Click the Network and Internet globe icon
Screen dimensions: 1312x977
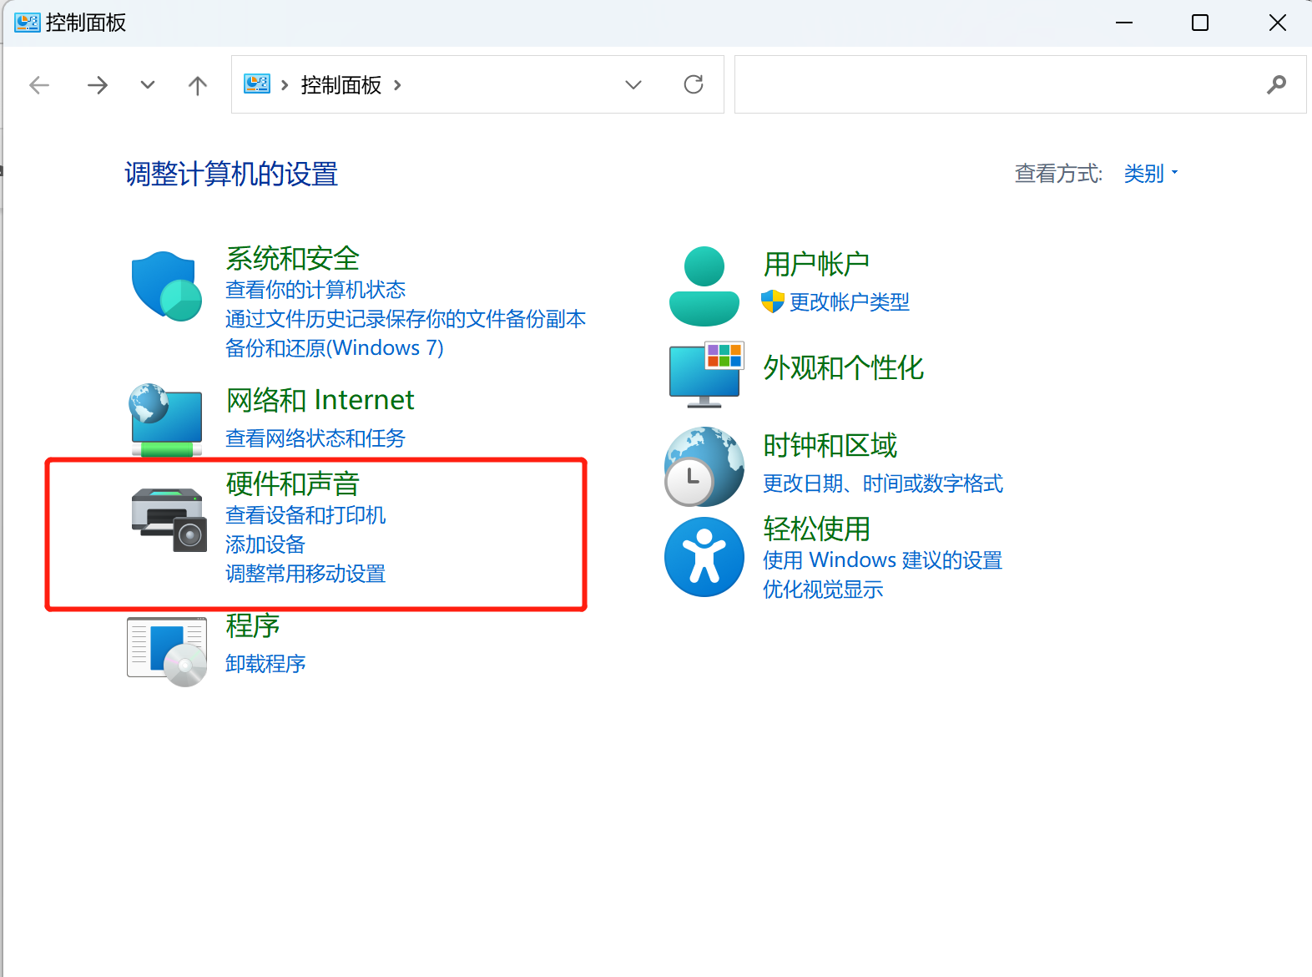click(x=166, y=420)
